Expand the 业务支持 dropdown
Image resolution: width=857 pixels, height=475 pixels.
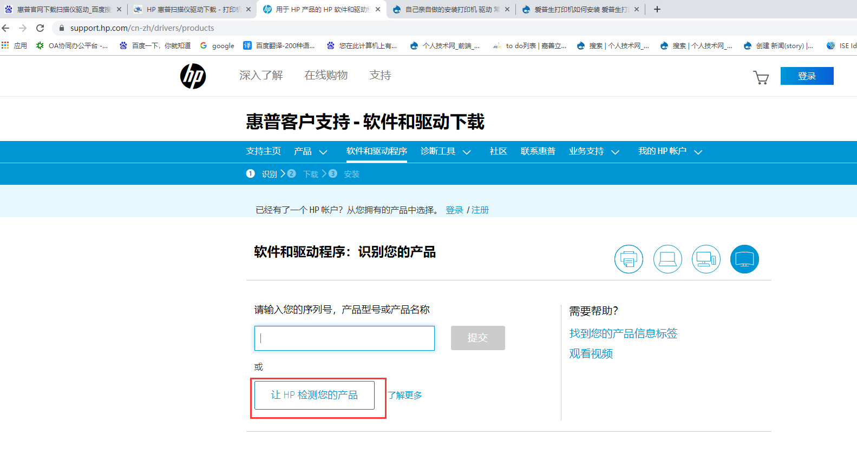[x=594, y=151]
